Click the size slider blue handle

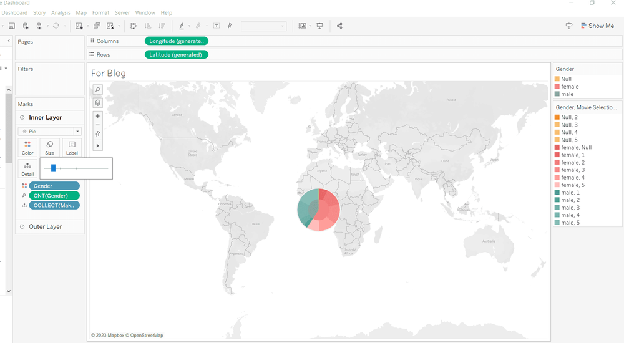point(54,168)
